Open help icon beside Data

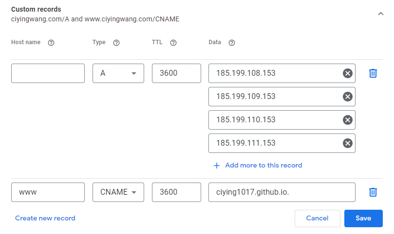click(x=232, y=43)
